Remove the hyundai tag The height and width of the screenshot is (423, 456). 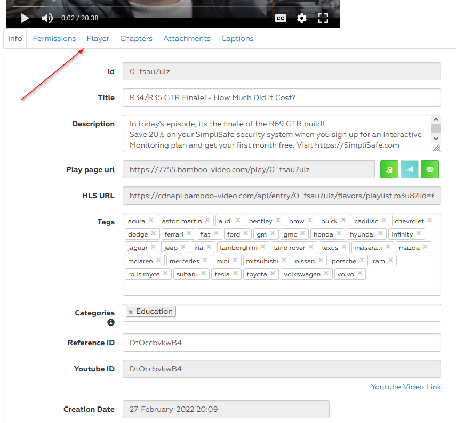pos(381,233)
